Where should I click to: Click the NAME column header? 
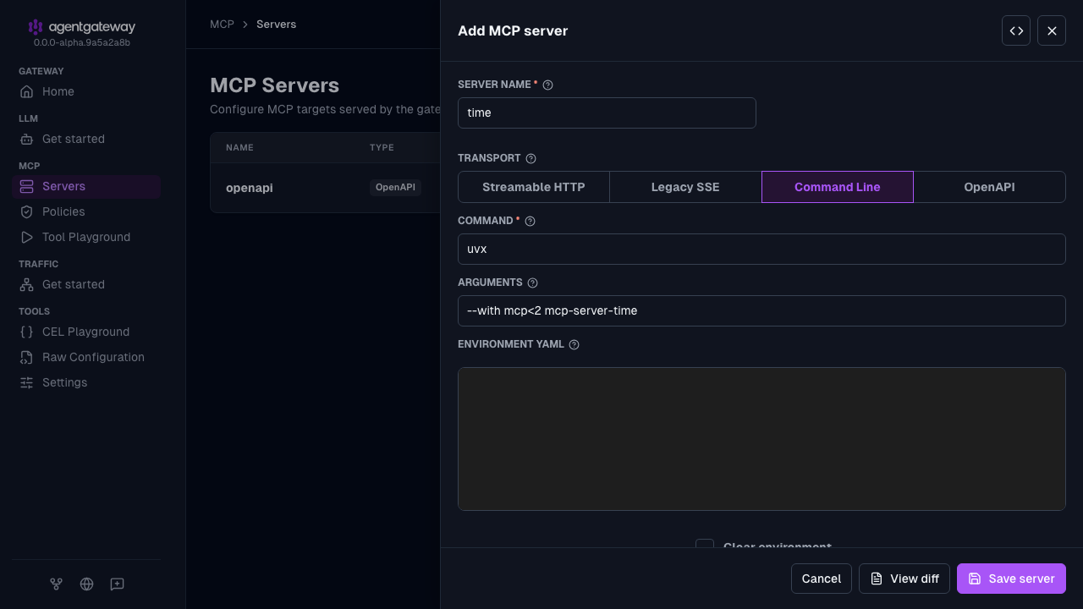pos(239,147)
